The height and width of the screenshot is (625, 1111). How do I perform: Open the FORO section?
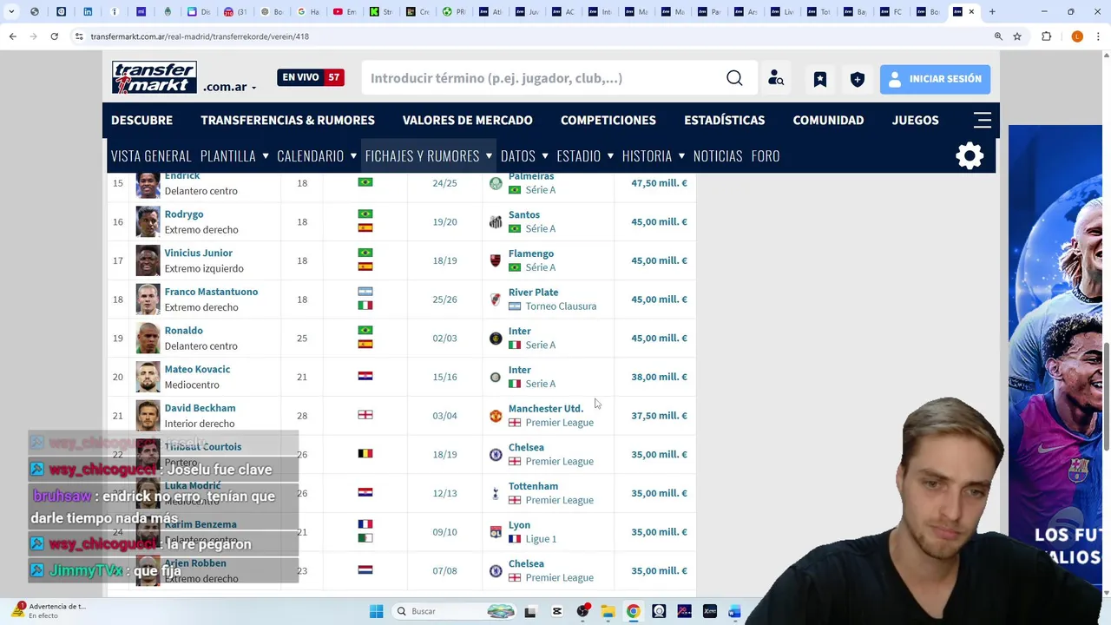(766, 155)
